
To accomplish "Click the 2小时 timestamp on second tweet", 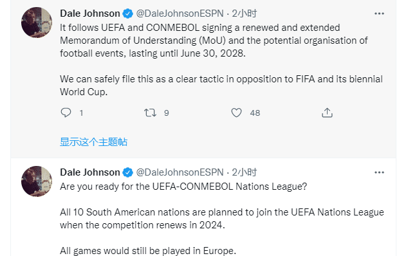I will 245,172.
